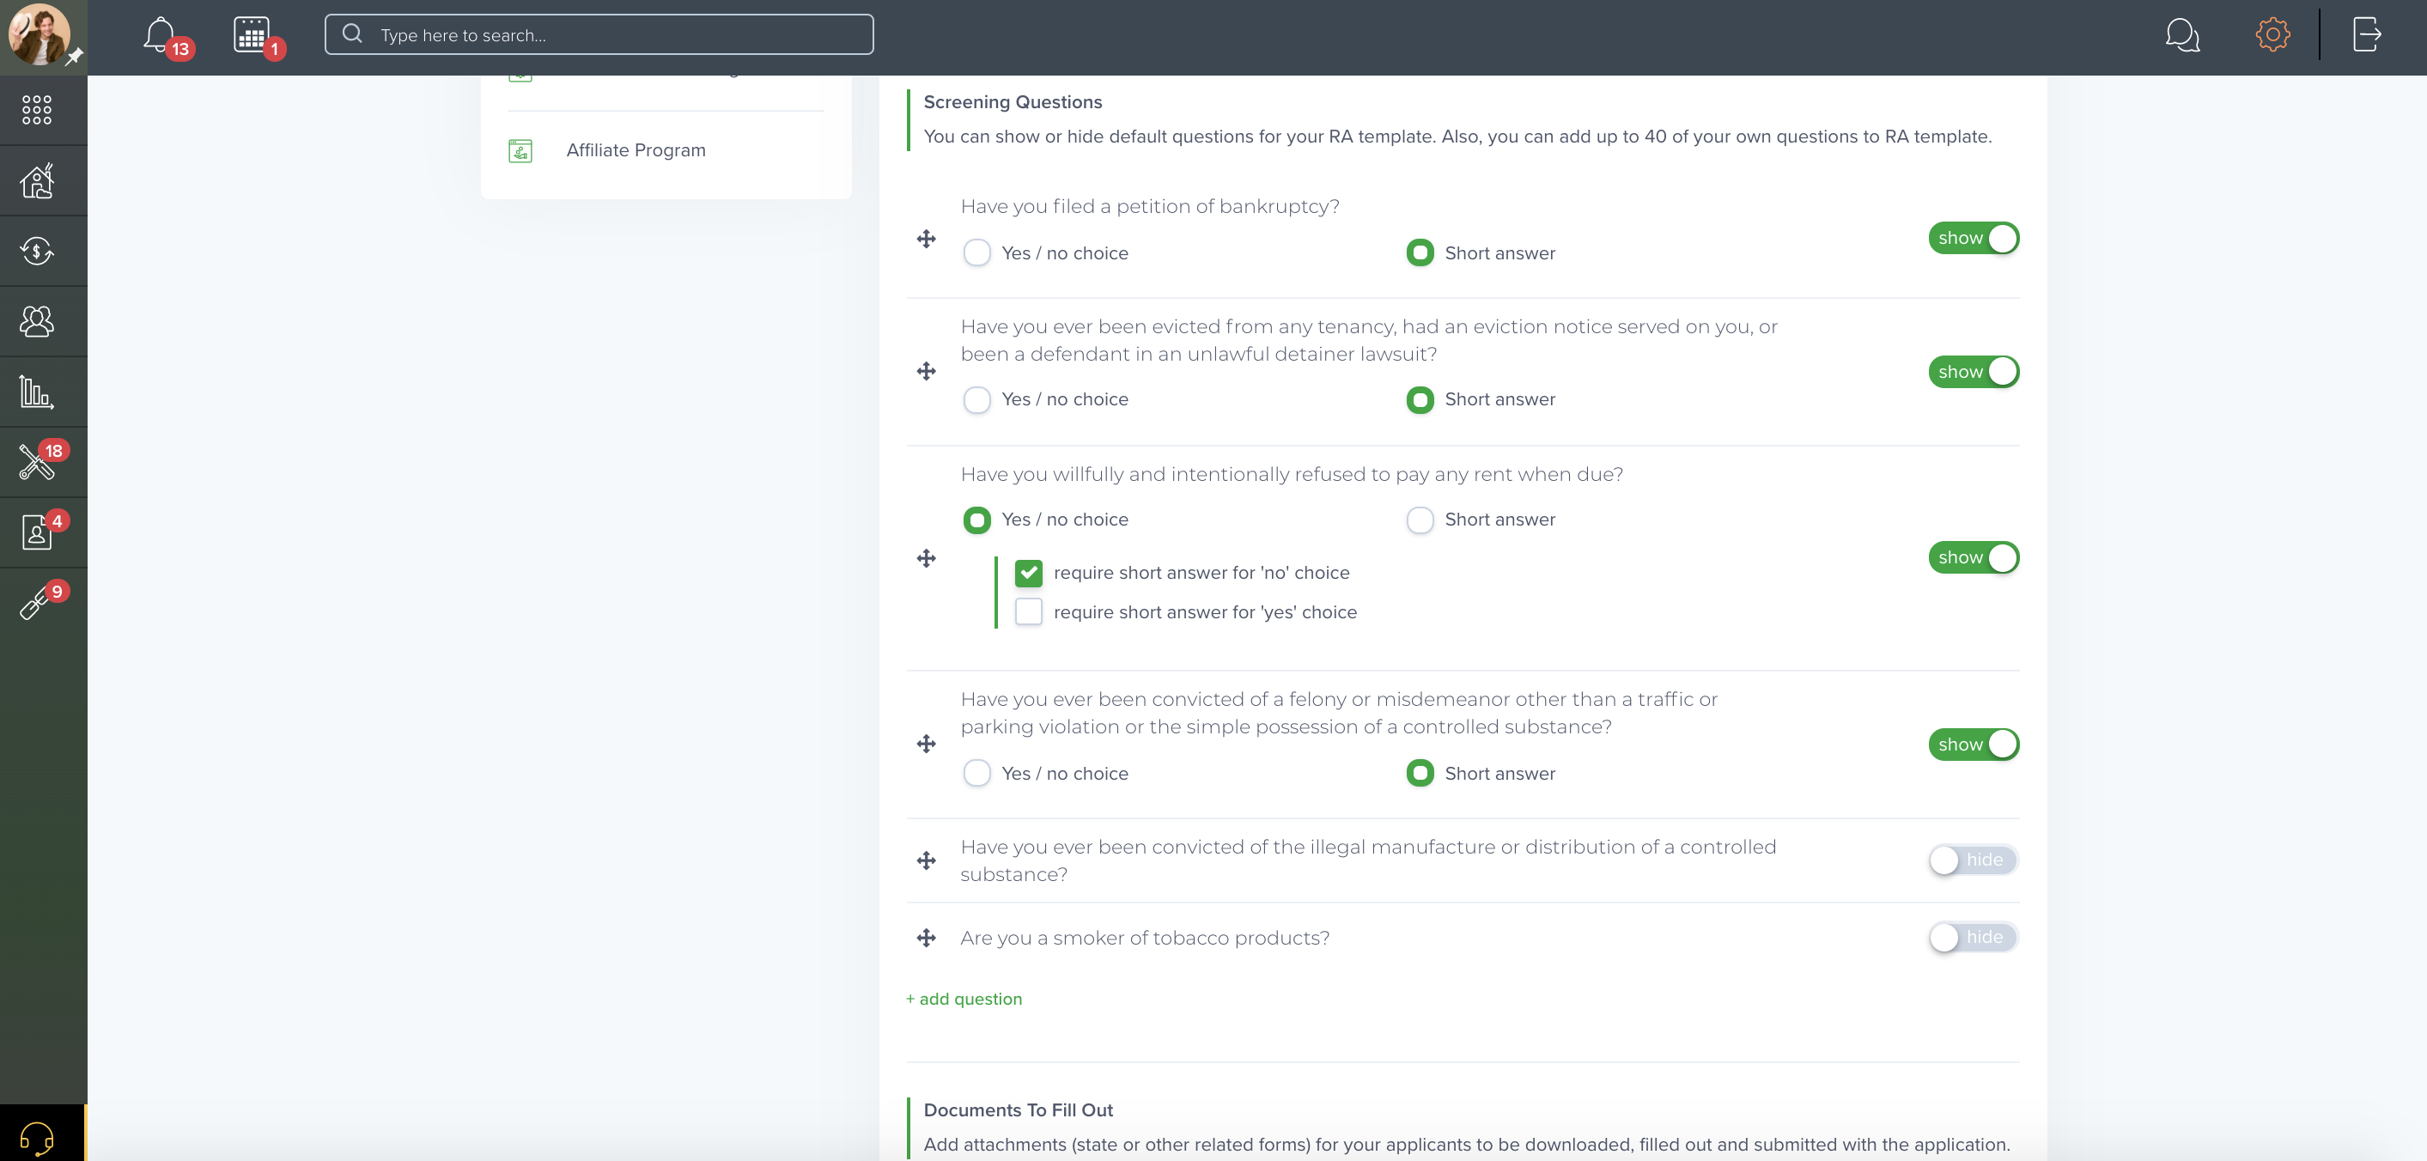
Task: Select Yes / no choice for felony question
Action: coord(977,774)
